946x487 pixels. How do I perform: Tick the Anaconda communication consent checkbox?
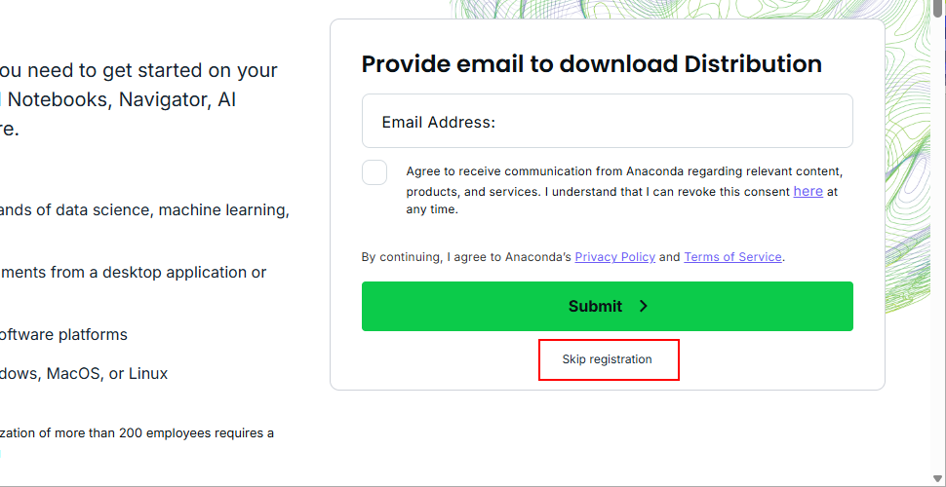[x=374, y=172]
